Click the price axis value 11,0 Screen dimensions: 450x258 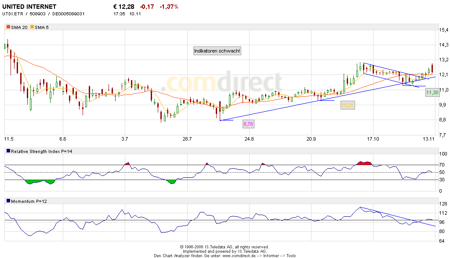443,90
